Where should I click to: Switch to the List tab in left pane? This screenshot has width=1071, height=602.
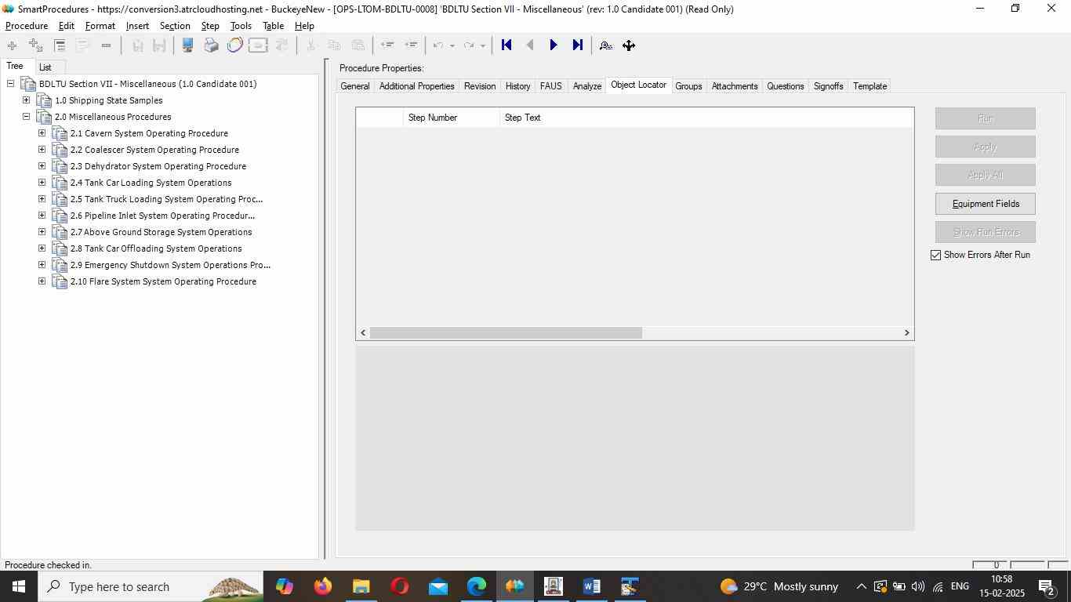pyautogui.click(x=45, y=67)
